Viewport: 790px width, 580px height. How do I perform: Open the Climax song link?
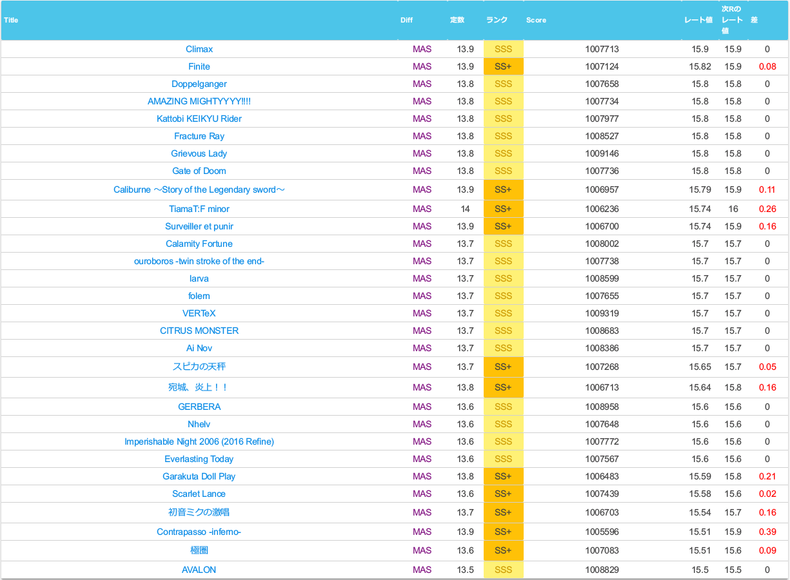[199, 50]
